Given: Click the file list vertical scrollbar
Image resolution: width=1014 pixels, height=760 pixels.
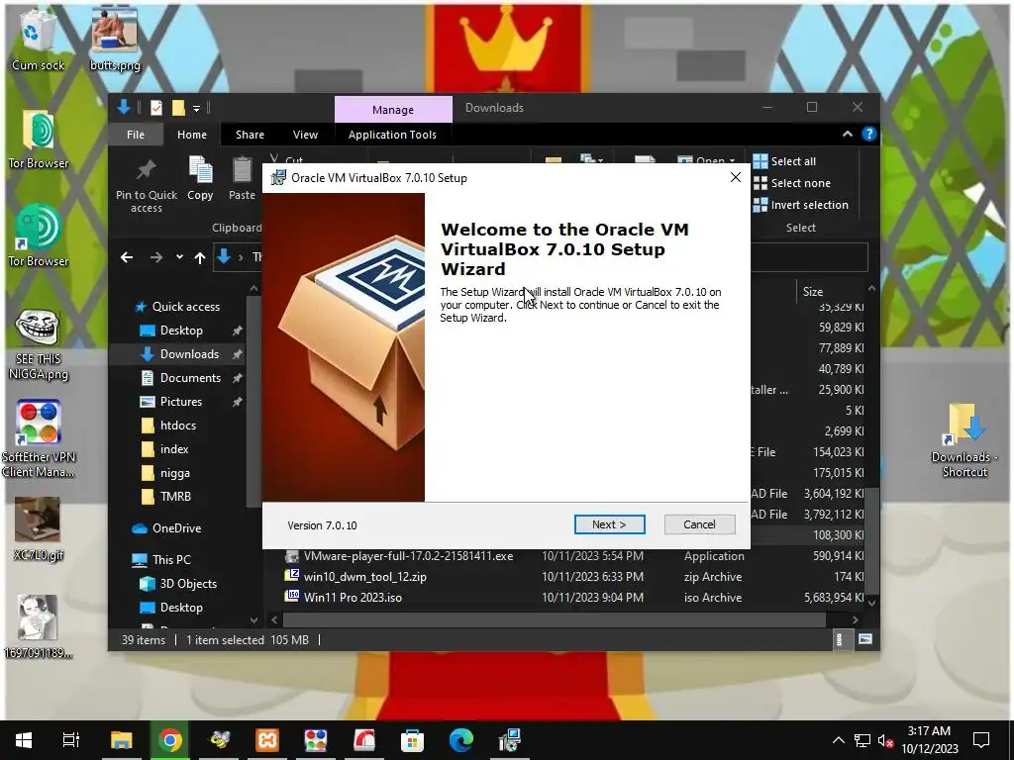Looking at the screenshot, I should [871, 539].
